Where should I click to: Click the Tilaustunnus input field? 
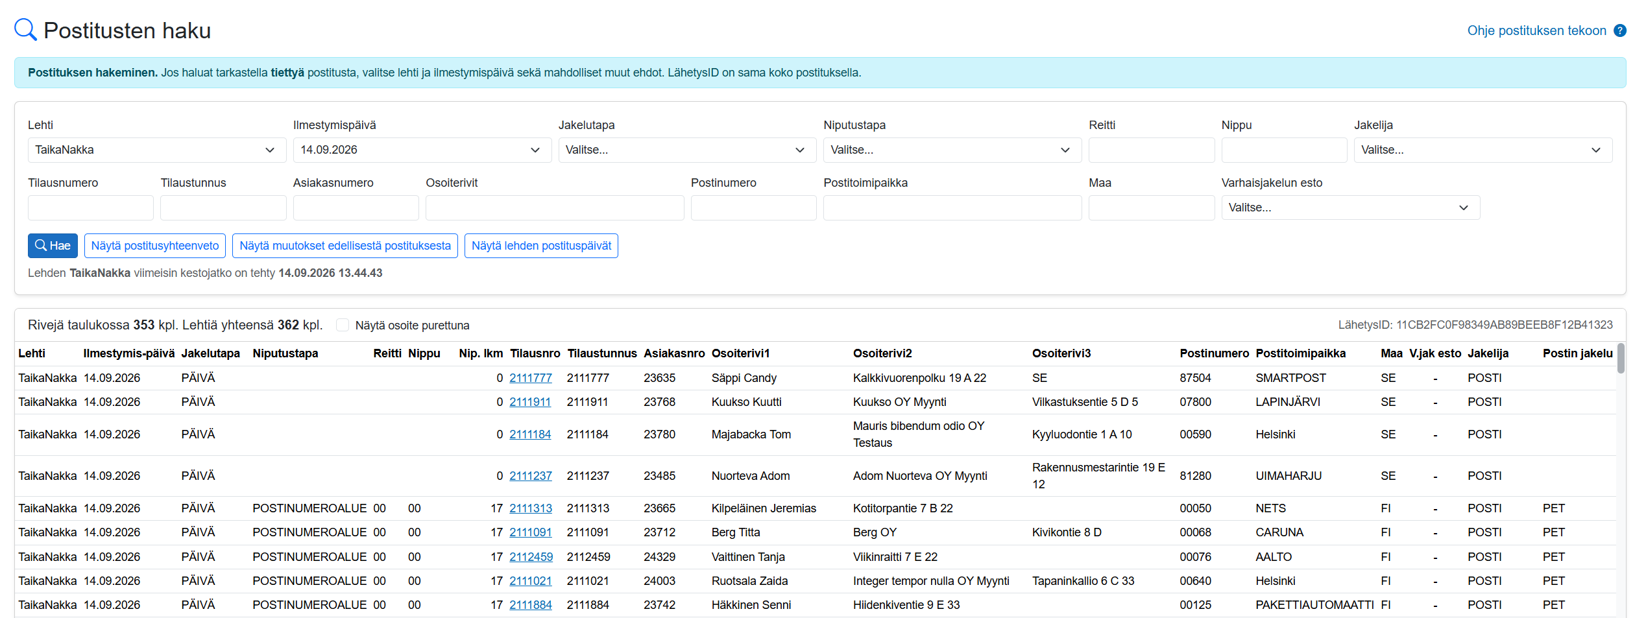[223, 208]
